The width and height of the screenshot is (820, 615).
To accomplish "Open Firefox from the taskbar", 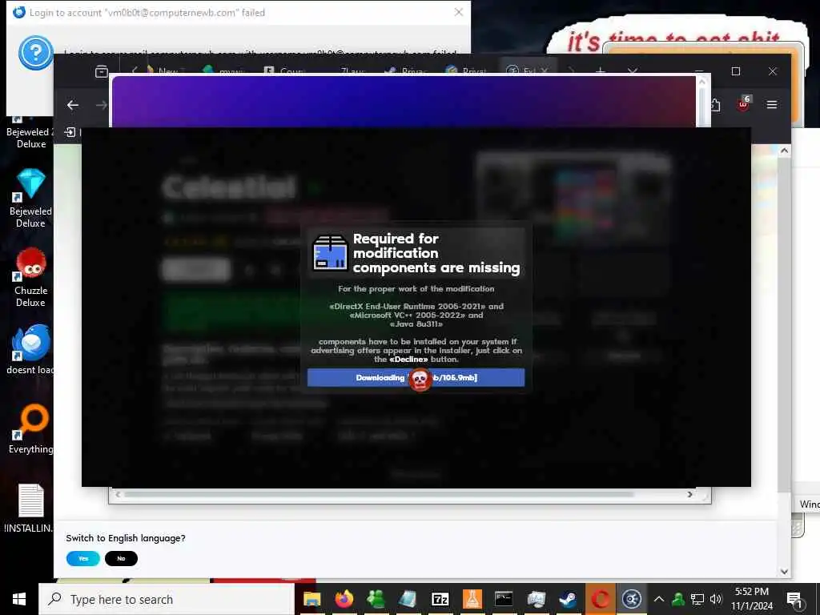I will point(344,599).
